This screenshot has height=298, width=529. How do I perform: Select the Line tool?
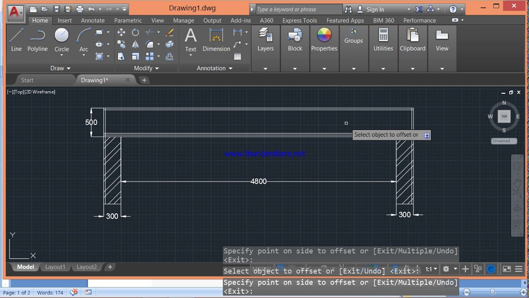pyautogui.click(x=16, y=40)
